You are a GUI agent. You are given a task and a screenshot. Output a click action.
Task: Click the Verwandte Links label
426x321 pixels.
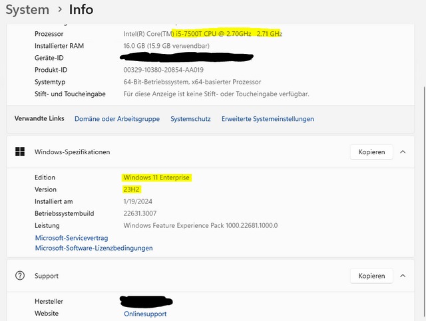[39, 118]
